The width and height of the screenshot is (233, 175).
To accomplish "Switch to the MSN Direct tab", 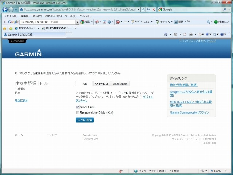I will pos(120,84).
